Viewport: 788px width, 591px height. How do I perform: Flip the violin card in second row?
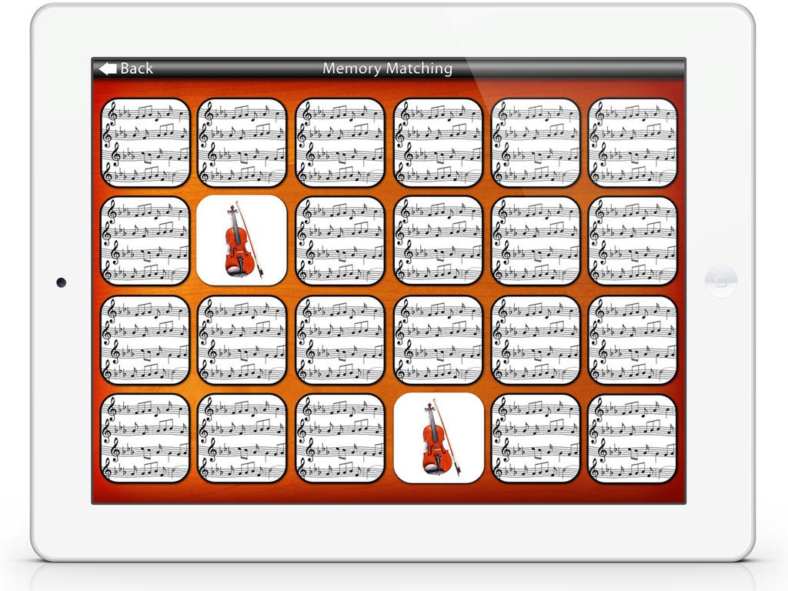[242, 240]
